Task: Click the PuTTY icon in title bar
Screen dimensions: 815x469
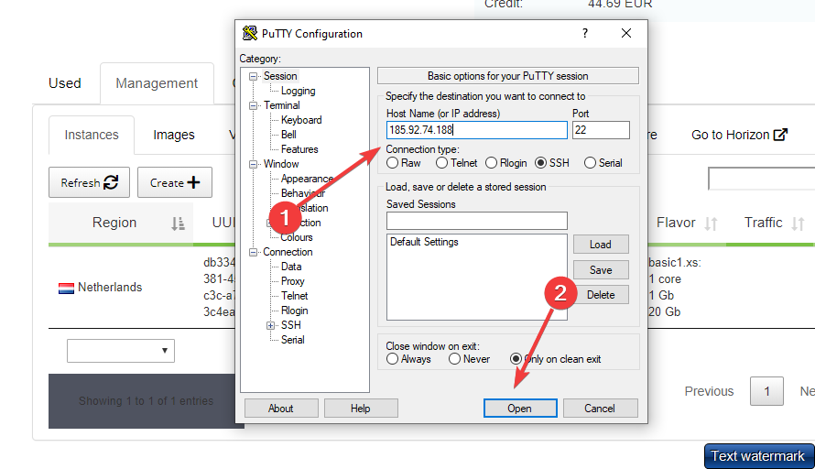Action: pos(249,34)
